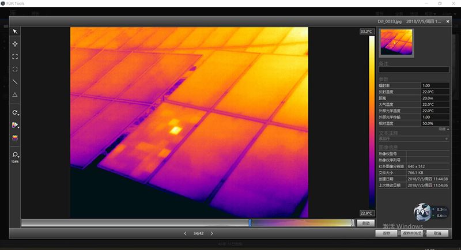Click the thermal fusion image mode icon
The height and width of the screenshot is (250, 461).
coord(15,138)
